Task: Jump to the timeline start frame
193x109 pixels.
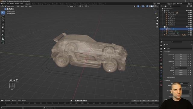Action: point(76,101)
